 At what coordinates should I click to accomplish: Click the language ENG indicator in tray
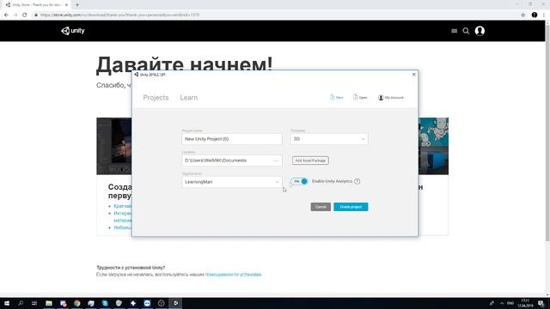click(x=510, y=303)
